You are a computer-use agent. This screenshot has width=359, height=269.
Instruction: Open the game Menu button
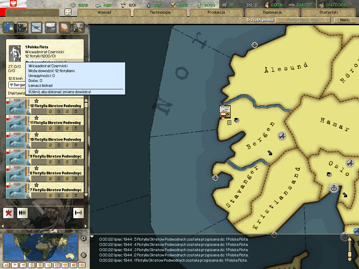[x=345, y=20]
